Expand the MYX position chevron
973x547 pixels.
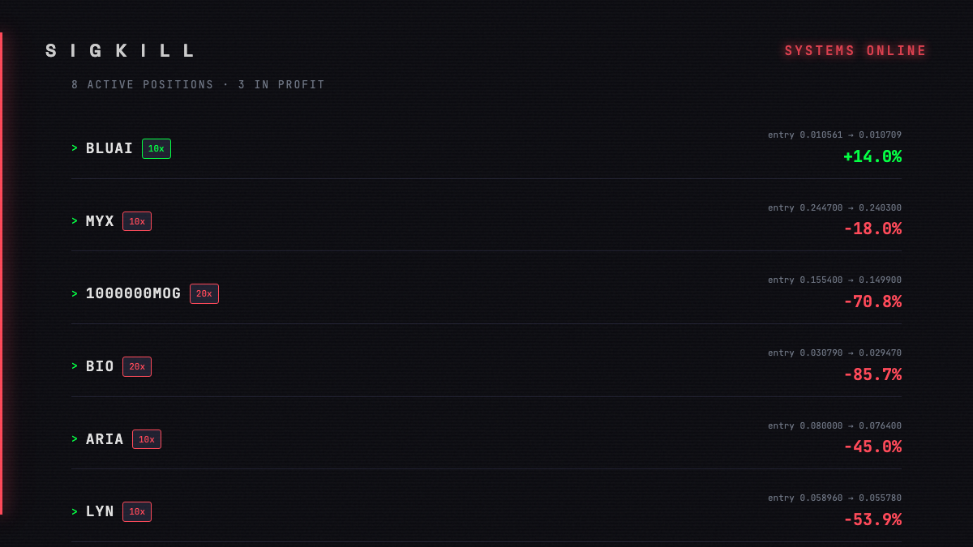point(75,221)
